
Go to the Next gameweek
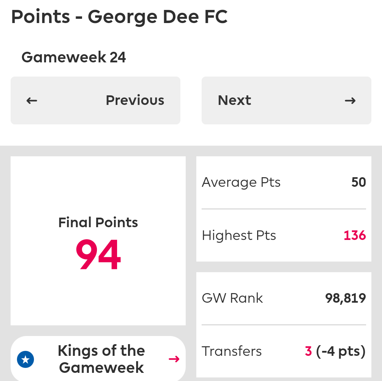286,100
